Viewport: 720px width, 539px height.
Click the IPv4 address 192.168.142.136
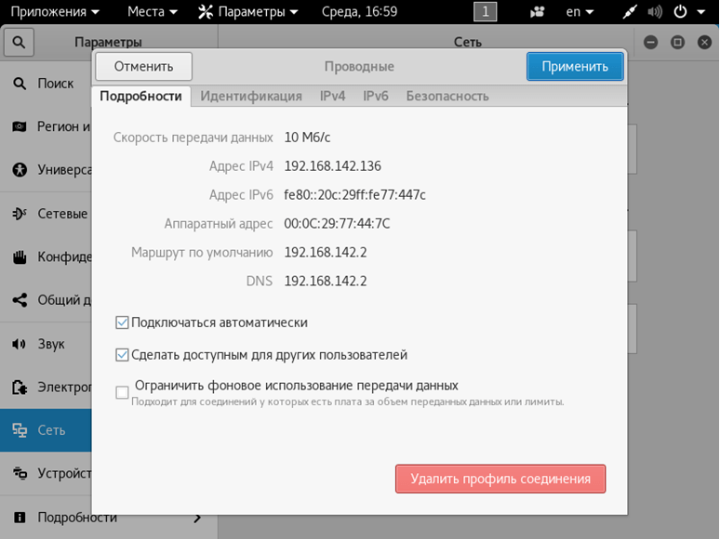tap(332, 166)
